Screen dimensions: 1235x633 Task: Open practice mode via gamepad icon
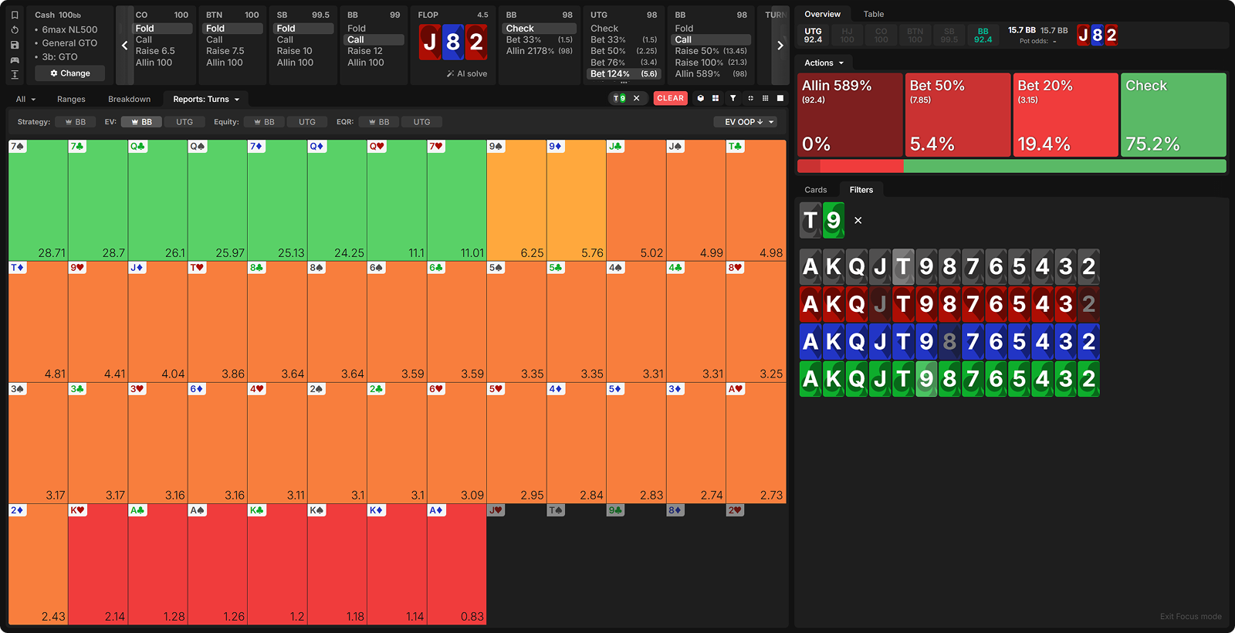pyautogui.click(x=15, y=59)
